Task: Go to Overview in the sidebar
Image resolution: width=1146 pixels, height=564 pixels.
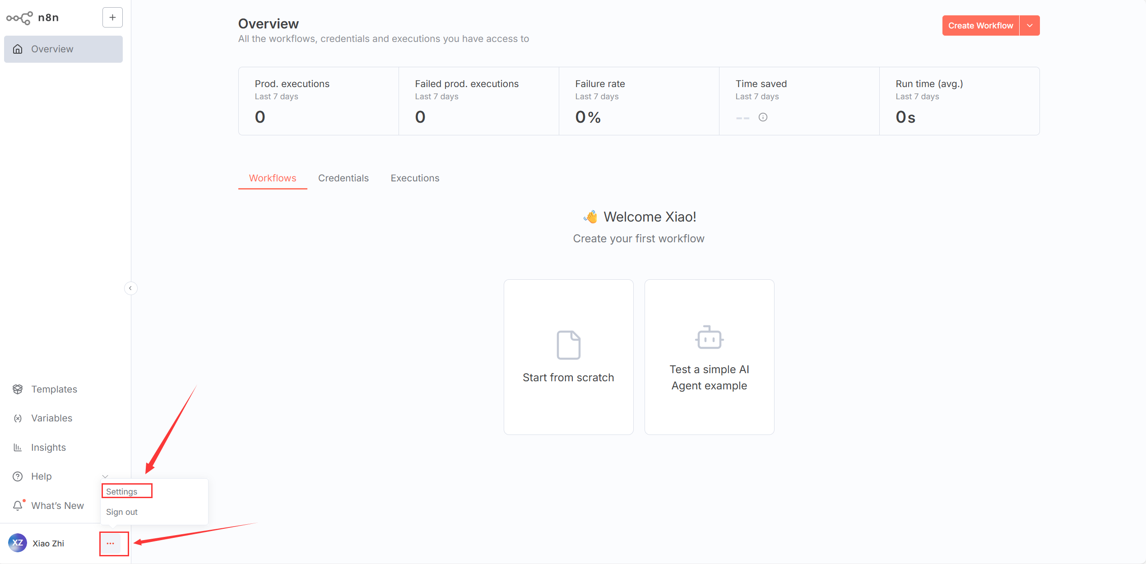Action: pyautogui.click(x=63, y=49)
